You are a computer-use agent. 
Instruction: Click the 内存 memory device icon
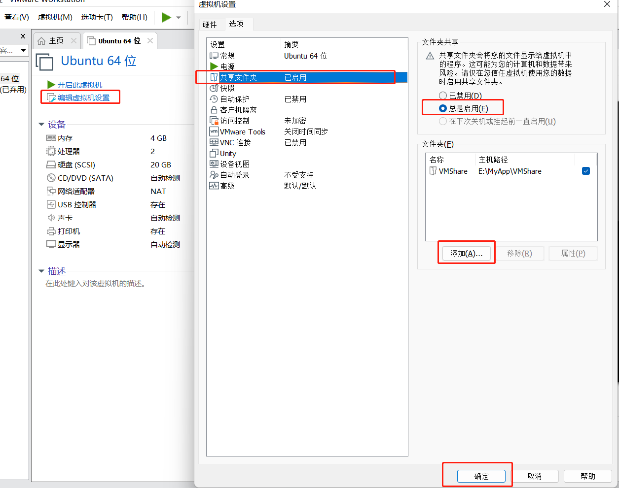pos(51,138)
